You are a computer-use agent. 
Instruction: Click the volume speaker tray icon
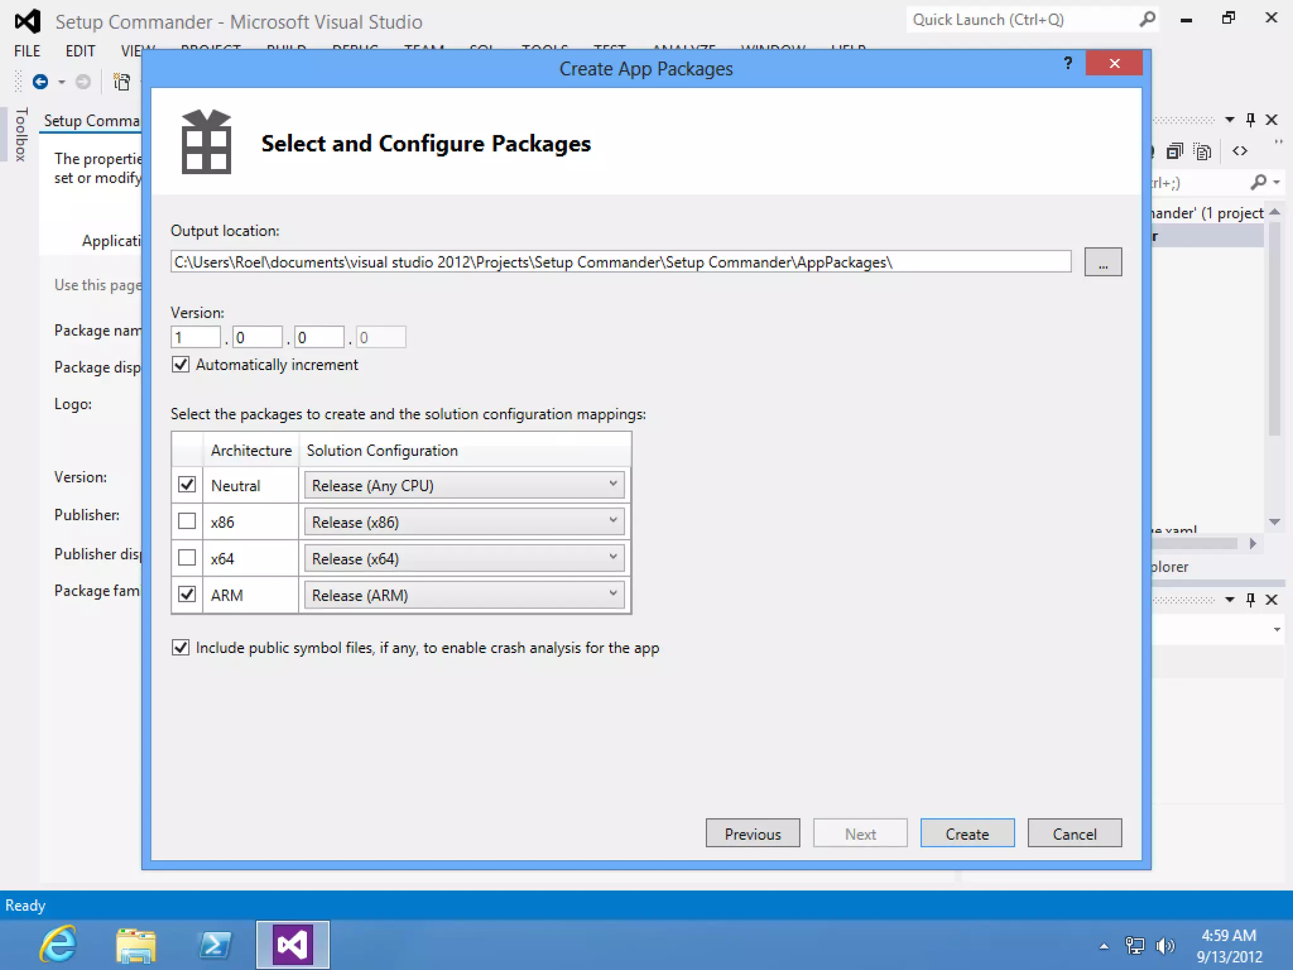click(x=1164, y=945)
